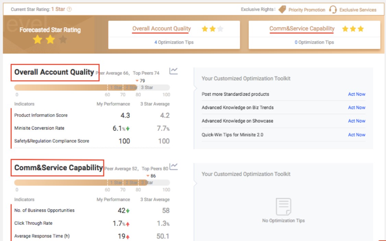The image size is (386, 241).
Task: Switch to the Comm&Service Capability tab
Action: pyautogui.click(x=302, y=29)
